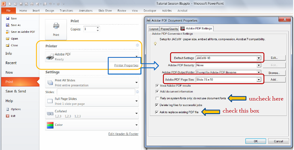Open the Animations ribbon tab

pyautogui.click(x=86, y=11)
